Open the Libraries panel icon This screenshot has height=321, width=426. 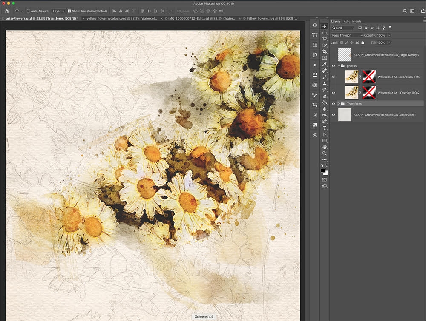[x=315, y=85]
